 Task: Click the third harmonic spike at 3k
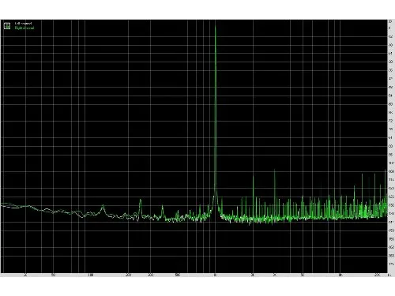(275, 170)
